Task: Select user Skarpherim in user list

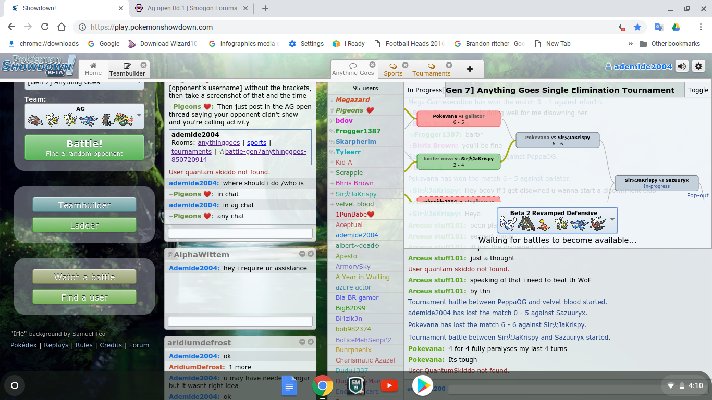Action: (365, 142)
